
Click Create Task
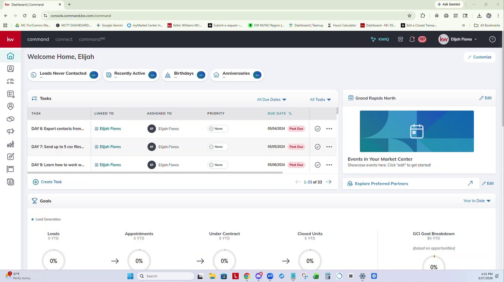click(x=47, y=182)
